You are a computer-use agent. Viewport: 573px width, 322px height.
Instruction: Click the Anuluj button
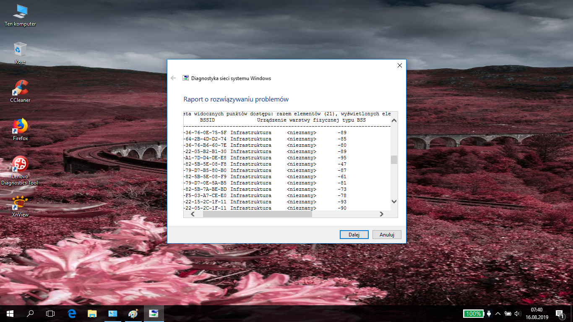coord(387,235)
